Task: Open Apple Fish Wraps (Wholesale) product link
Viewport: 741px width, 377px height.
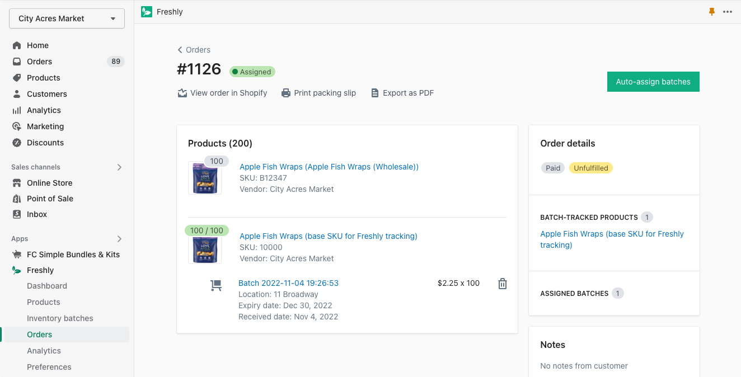Action: tap(329, 167)
